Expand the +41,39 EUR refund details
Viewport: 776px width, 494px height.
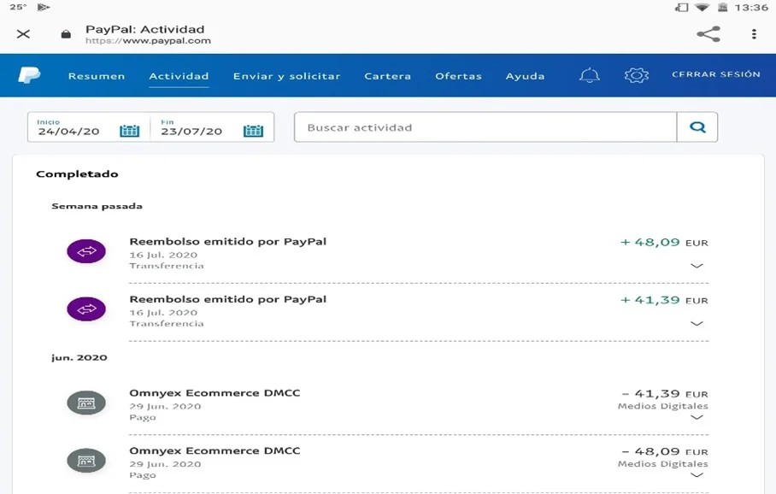click(697, 324)
